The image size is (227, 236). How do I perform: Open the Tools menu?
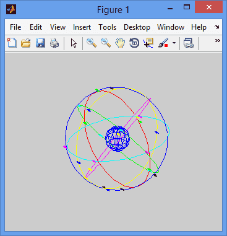pyautogui.click(x=108, y=27)
